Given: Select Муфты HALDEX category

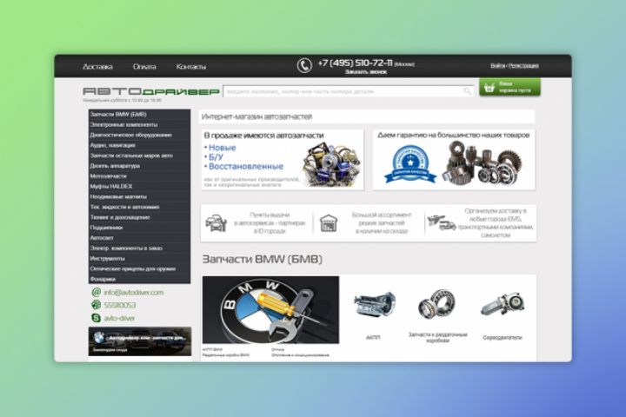Looking at the screenshot, I should (139, 187).
